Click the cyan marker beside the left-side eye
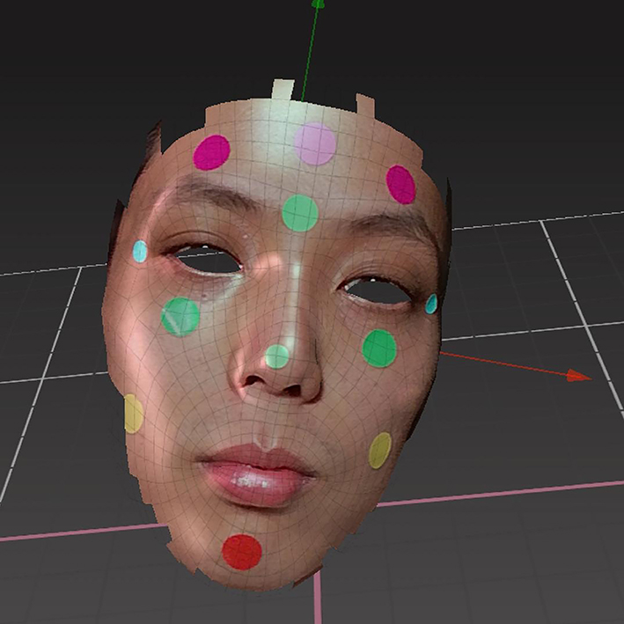The width and height of the screenshot is (624, 624). tap(140, 252)
